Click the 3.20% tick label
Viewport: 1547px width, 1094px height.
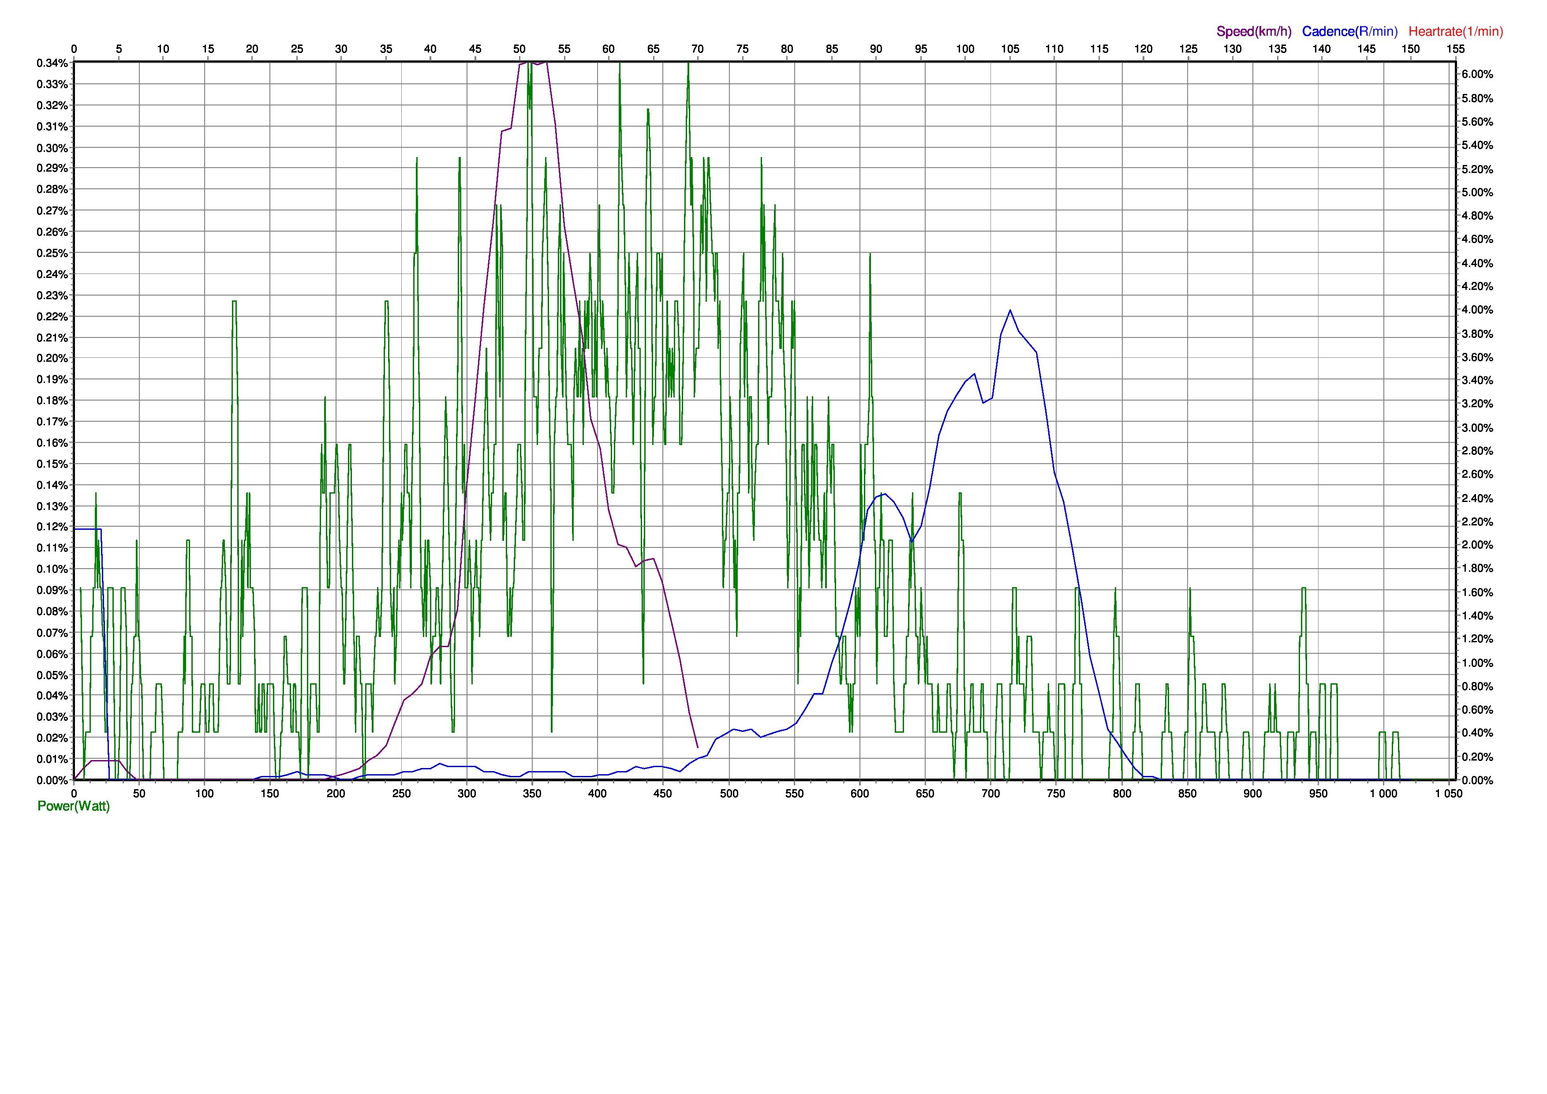pos(1477,404)
